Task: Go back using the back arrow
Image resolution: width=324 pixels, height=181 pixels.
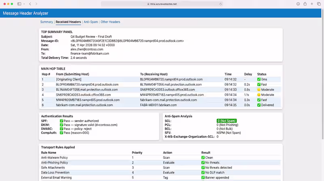Action: (30, 4)
